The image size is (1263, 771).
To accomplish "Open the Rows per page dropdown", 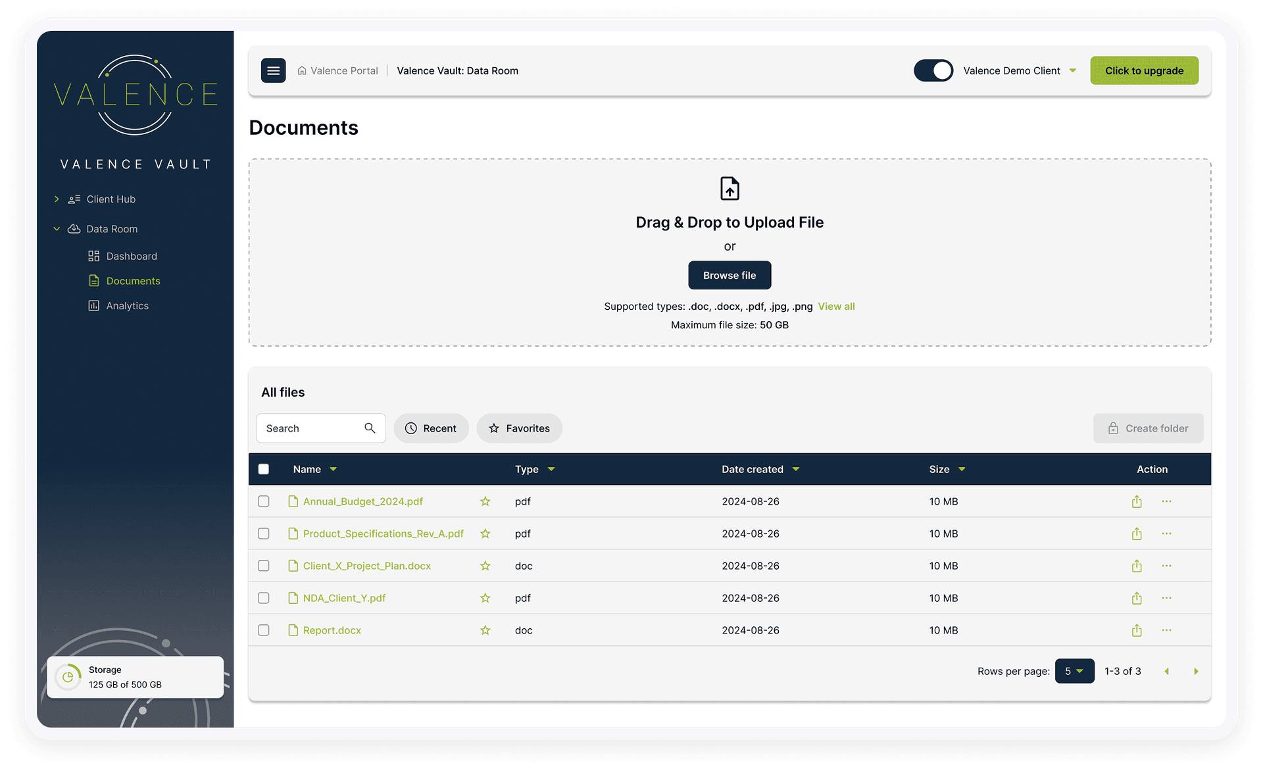I will coord(1074,671).
